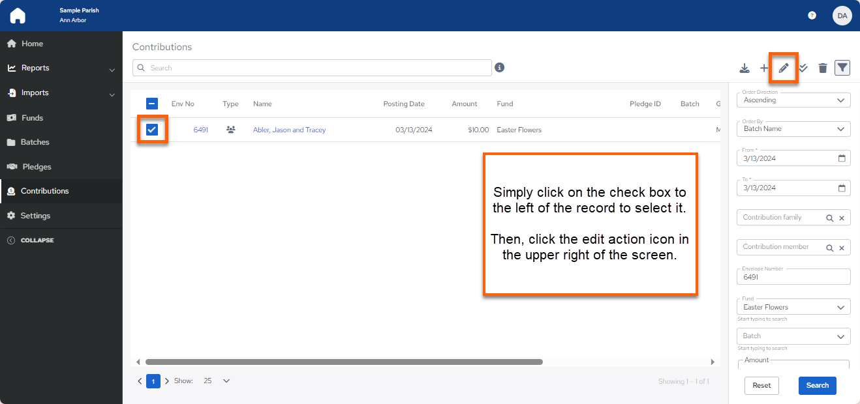860x404 pixels.
Task: Click Contribution family search magnifier
Action: click(830, 218)
